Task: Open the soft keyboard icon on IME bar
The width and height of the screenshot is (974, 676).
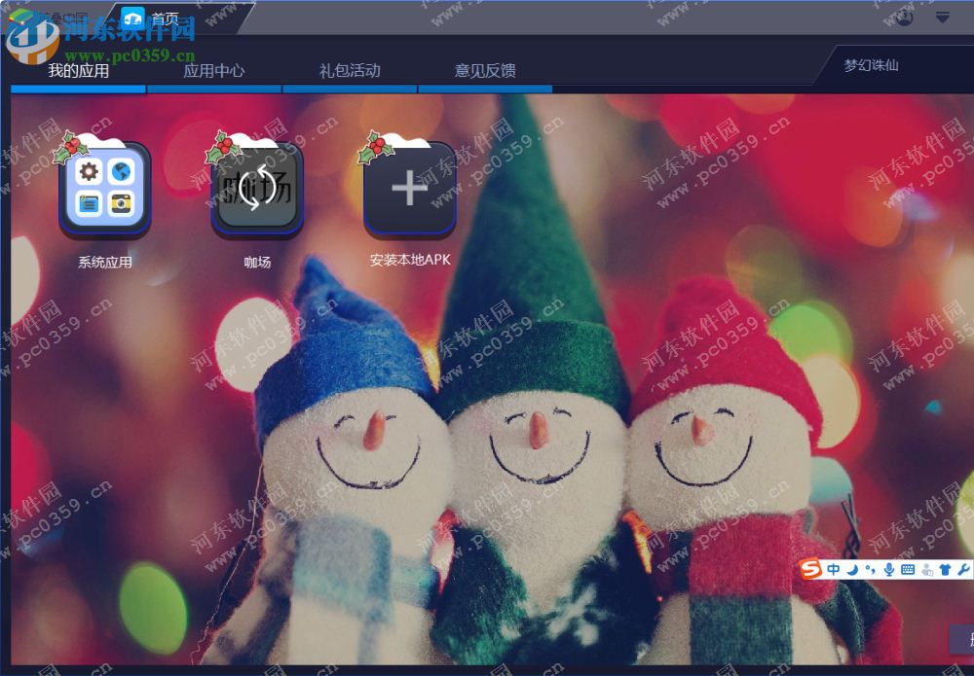Action: pos(908,569)
